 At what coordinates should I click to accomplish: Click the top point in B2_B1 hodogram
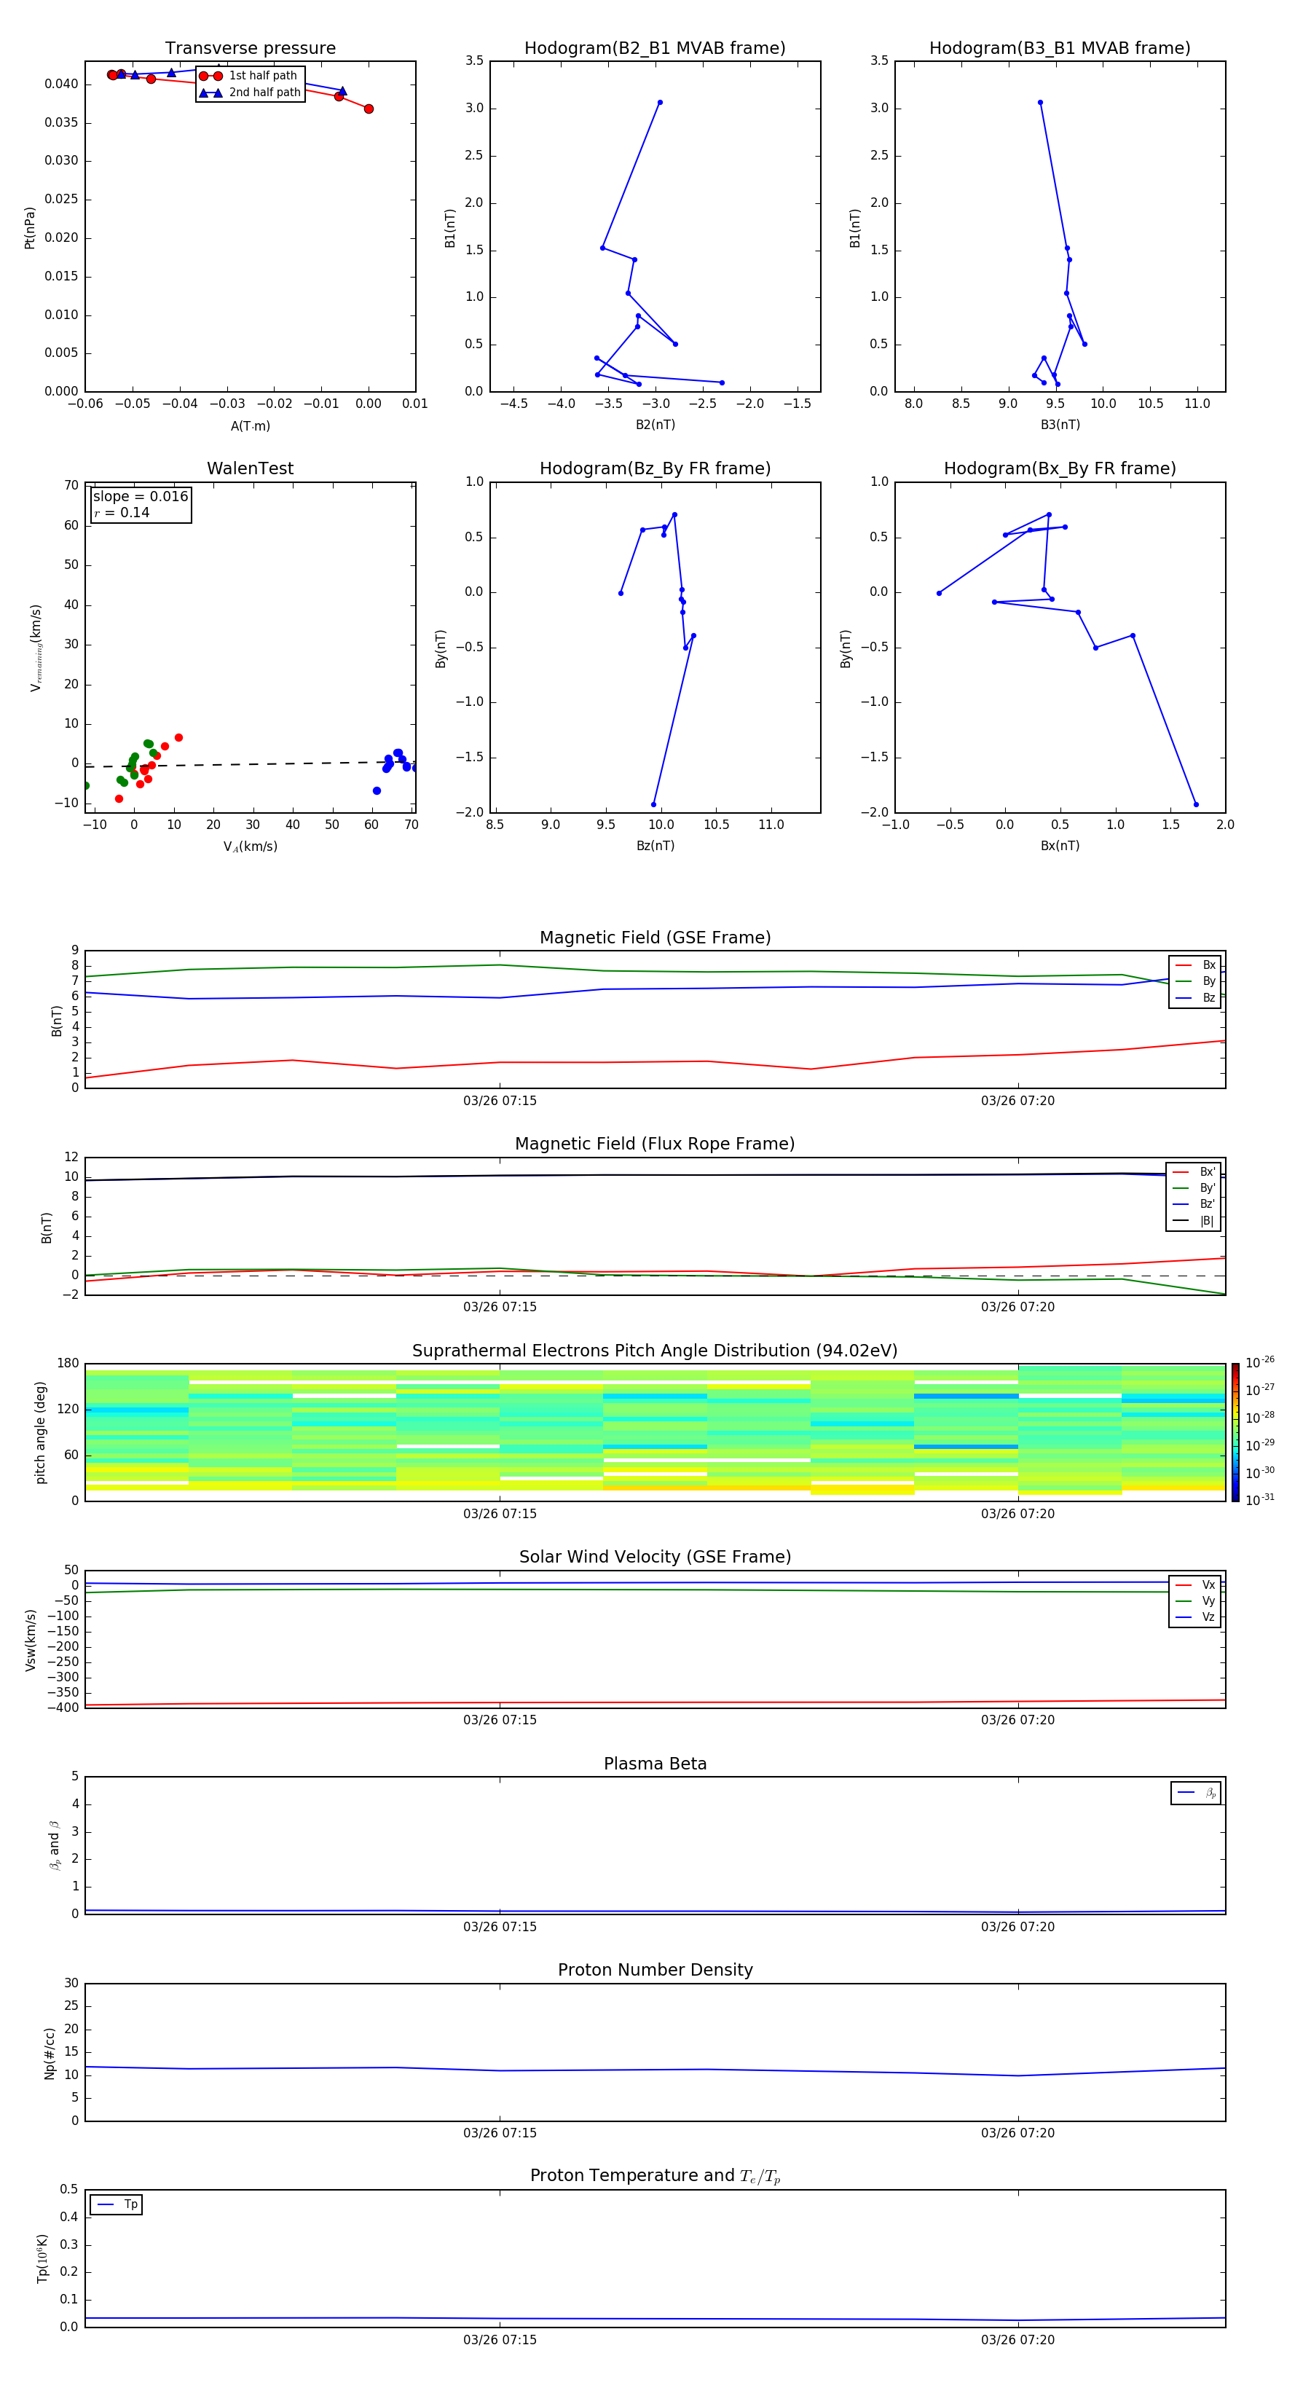pos(660,103)
